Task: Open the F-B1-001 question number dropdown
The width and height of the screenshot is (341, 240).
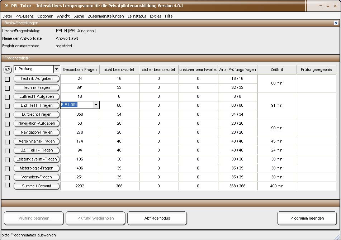Action: pos(96,105)
